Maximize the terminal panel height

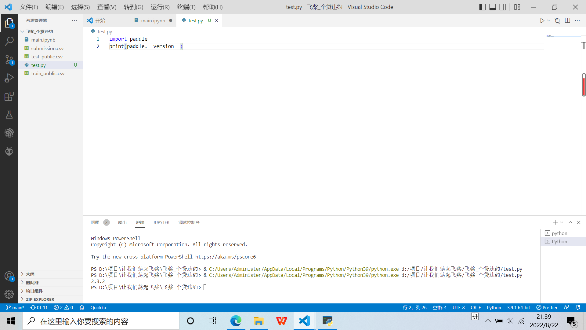click(x=570, y=222)
